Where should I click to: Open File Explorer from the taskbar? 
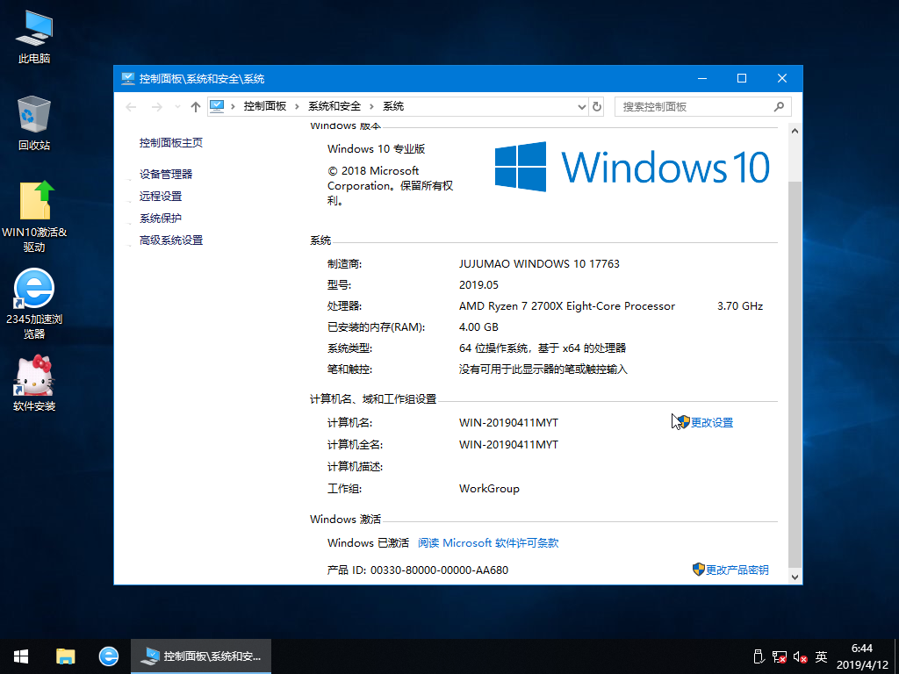tap(65, 656)
